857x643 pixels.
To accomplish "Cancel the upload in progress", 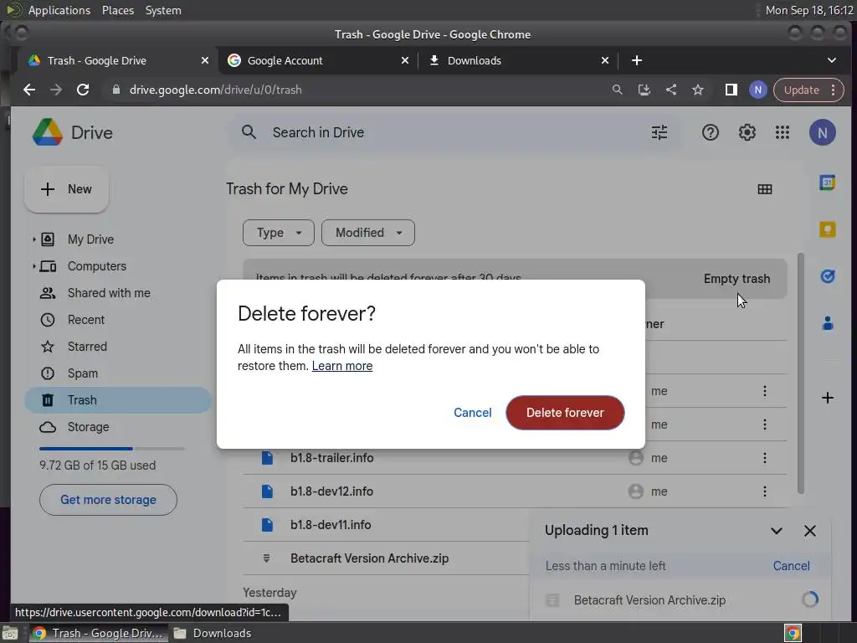I will [x=791, y=566].
